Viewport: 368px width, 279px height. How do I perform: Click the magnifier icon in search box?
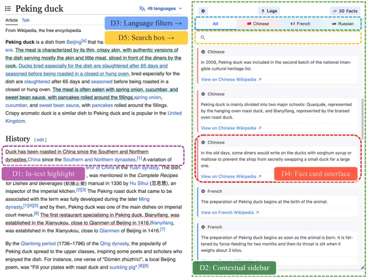tap(203, 37)
